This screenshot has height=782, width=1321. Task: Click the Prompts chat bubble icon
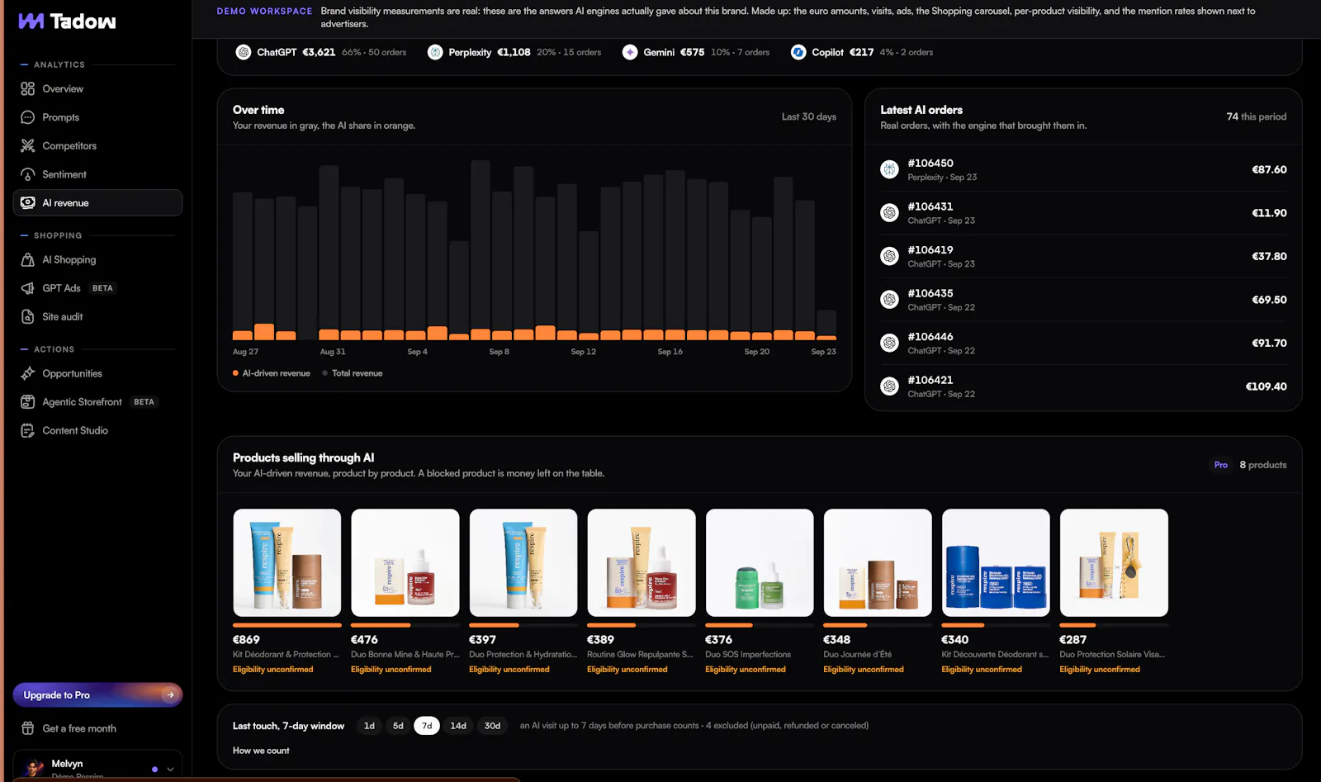[x=27, y=117]
